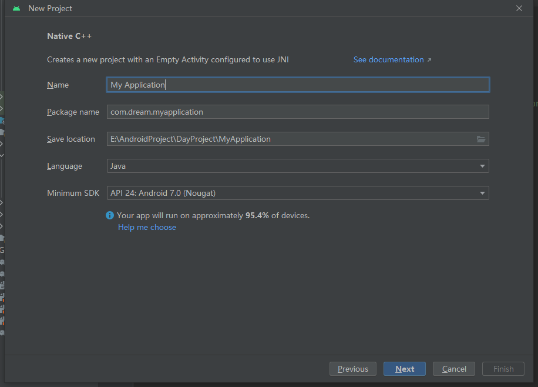Click the API 24 Android 7.0 selection

167,193
